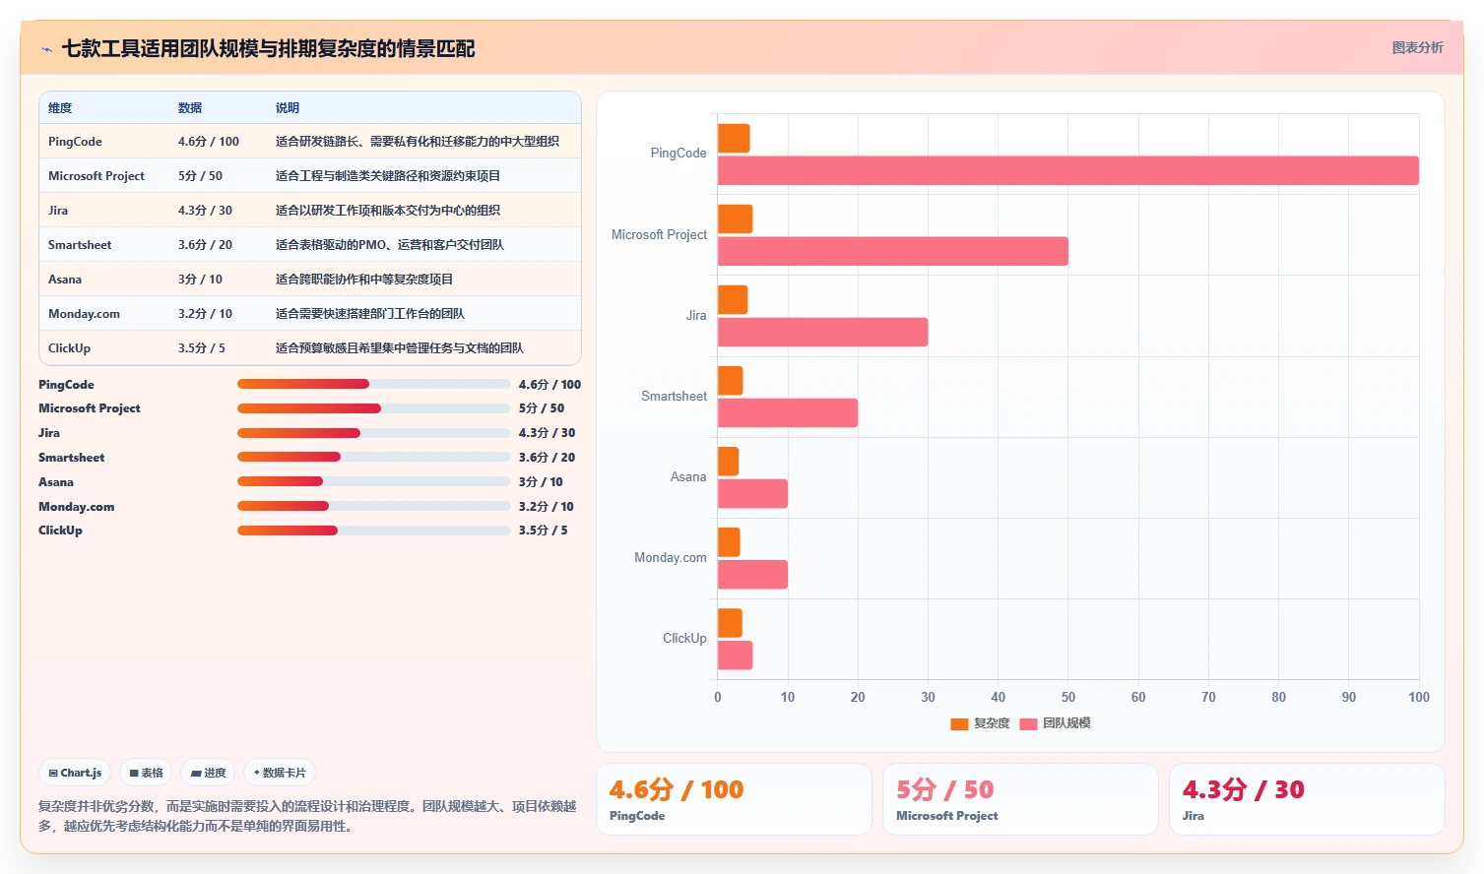Viewport: 1484px width, 874px height.
Task: Open the Jira 4.3分 / 30 data card
Action: click(x=1307, y=799)
